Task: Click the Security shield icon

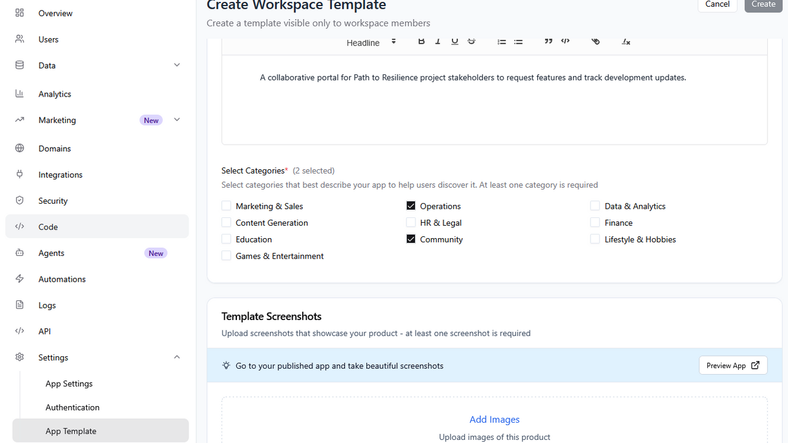Action: pyautogui.click(x=20, y=201)
